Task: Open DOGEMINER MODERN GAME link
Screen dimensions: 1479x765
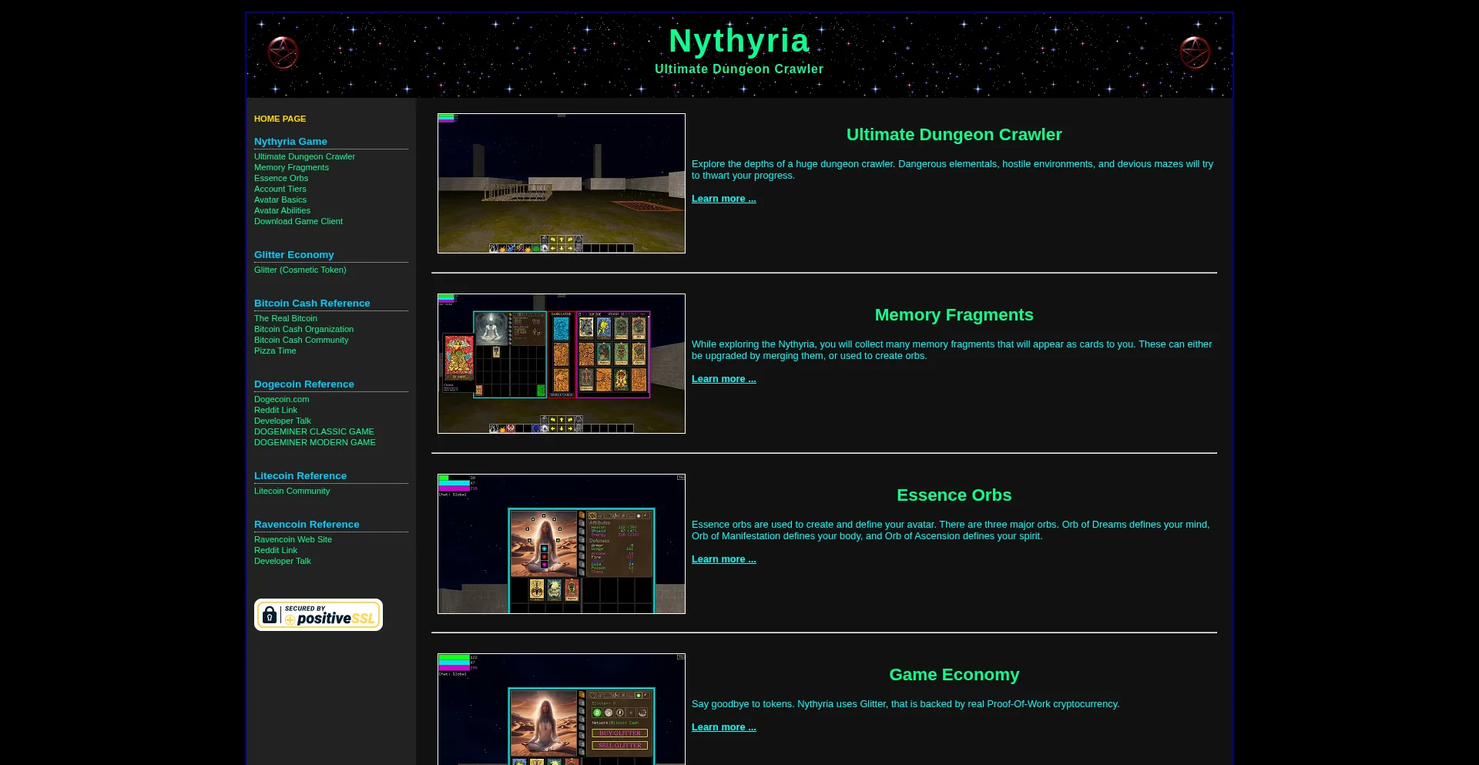Action: tap(314, 442)
